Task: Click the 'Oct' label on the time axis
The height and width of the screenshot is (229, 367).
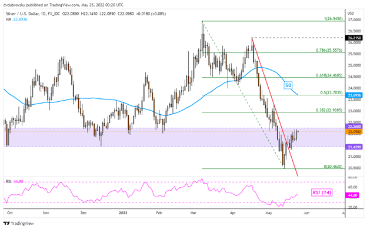Action: pos(10,213)
